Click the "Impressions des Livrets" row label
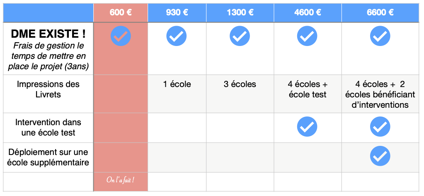Viewport: 424px width, 196px height. coord(48,89)
